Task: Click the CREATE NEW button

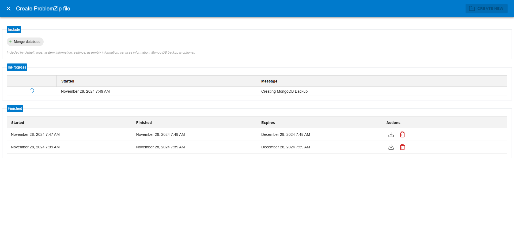Action: pos(486,9)
